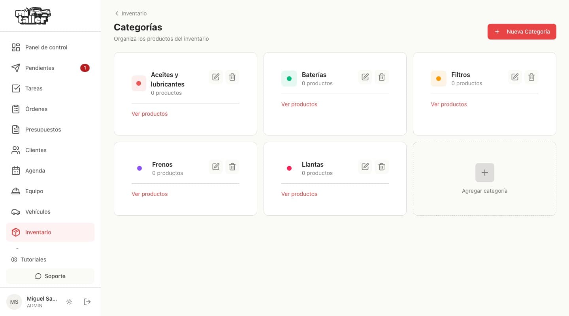Edit the Frenos category
Image resolution: width=569 pixels, height=316 pixels.
click(x=216, y=167)
